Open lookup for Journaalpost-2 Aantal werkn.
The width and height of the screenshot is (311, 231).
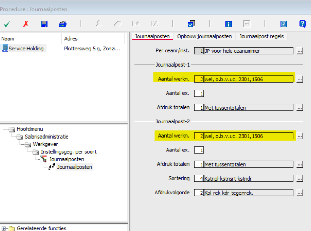pos(300,136)
